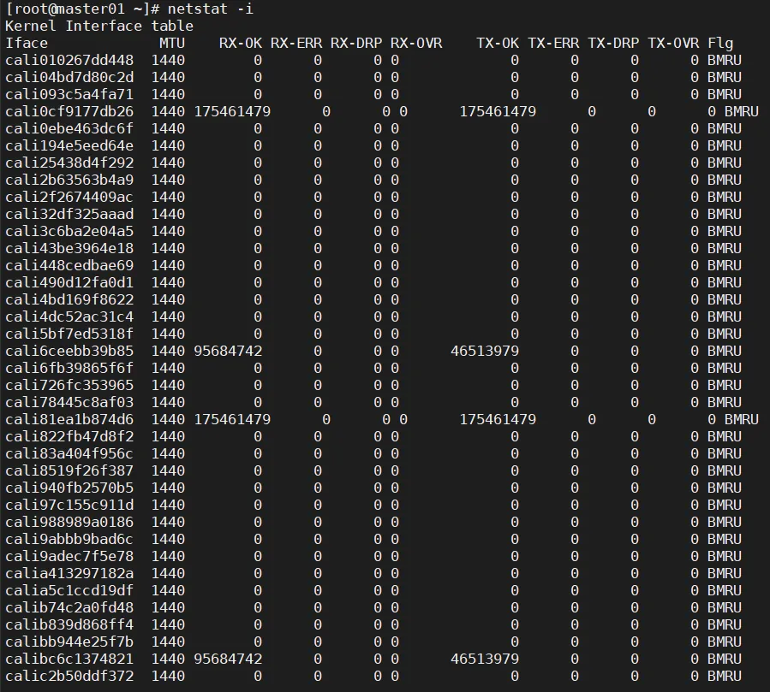Click the 'netstat -i' command text
Viewport: 770px width, 692px height.
210,9
